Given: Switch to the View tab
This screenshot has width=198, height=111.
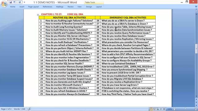Looking at the screenshot, I should pos(80,7).
